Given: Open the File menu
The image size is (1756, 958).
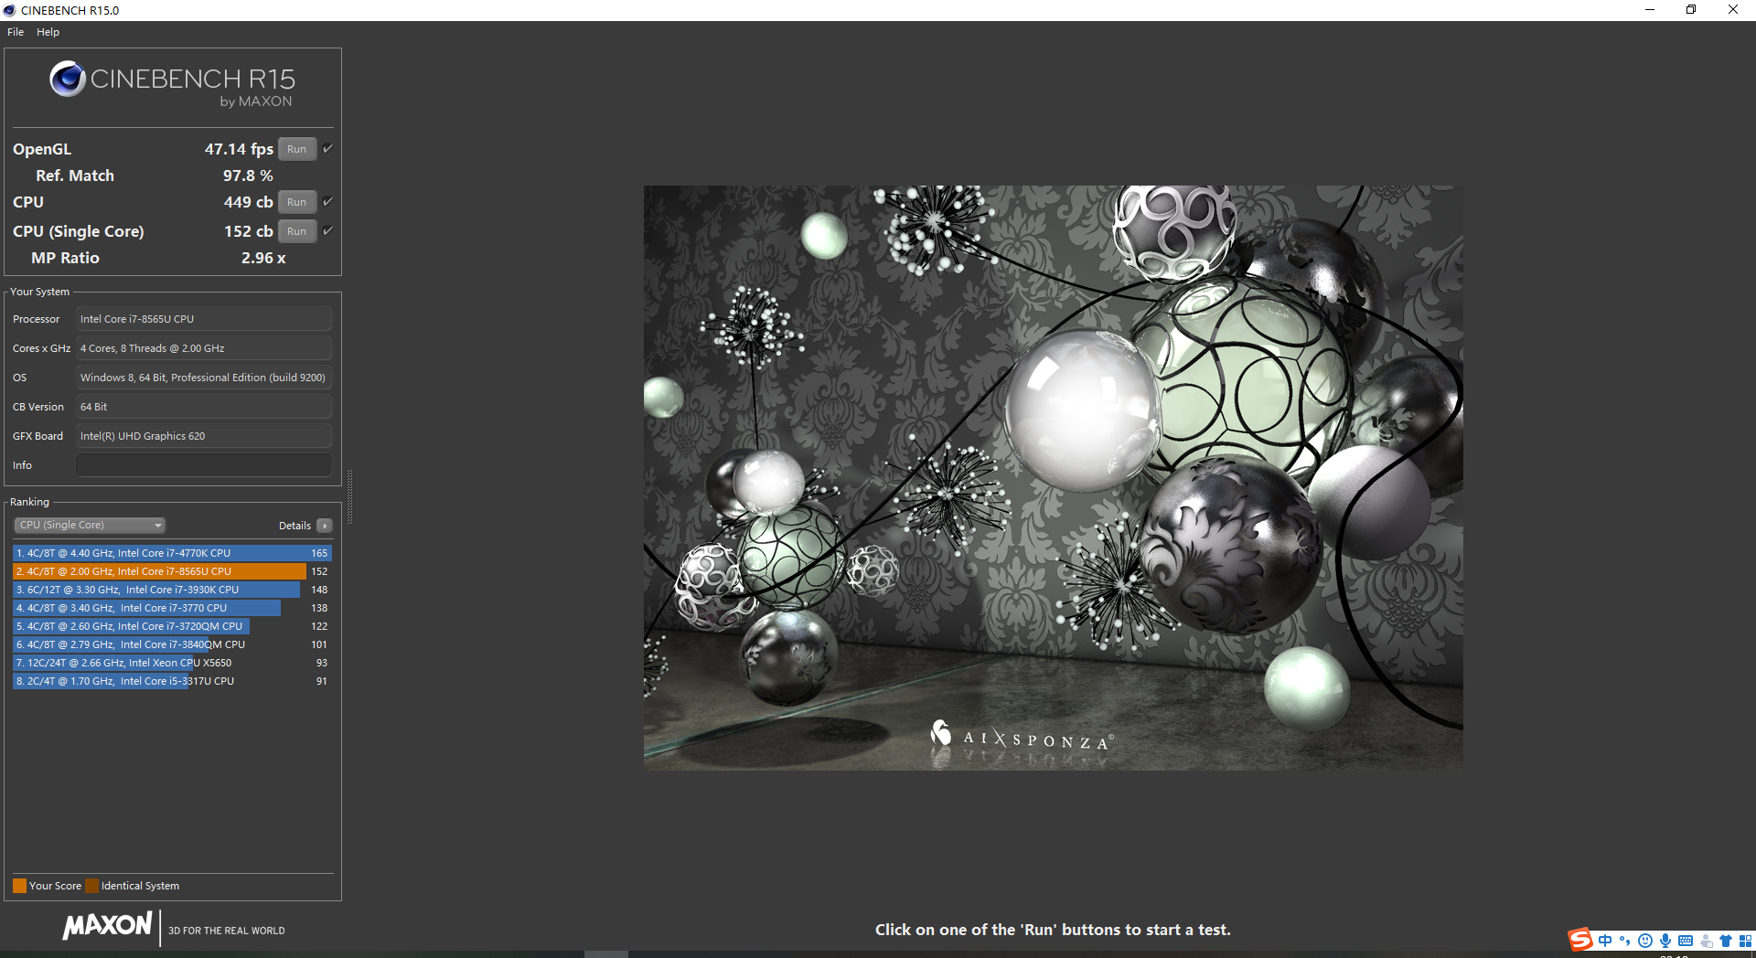Looking at the screenshot, I should point(16,32).
